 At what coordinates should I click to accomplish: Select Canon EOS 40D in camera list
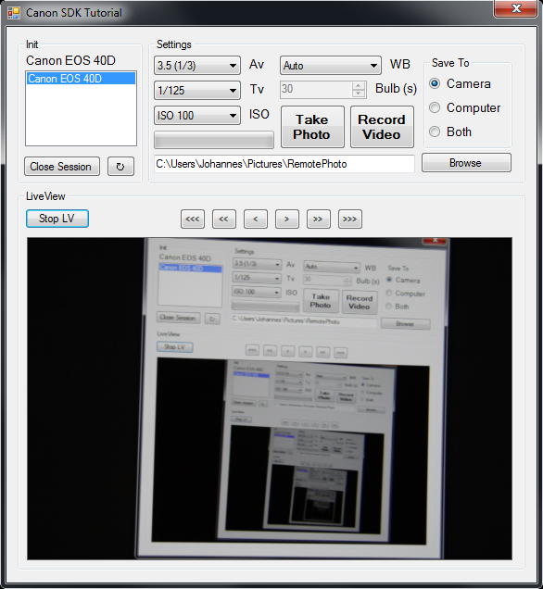point(81,79)
